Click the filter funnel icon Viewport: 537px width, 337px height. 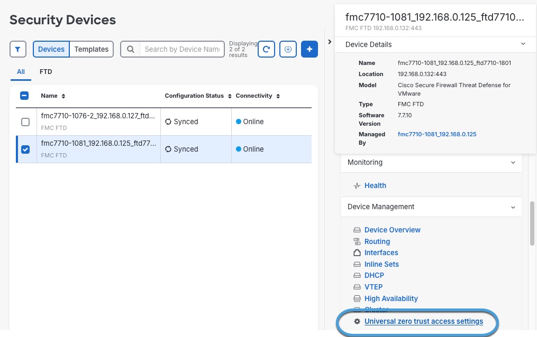click(x=18, y=49)
